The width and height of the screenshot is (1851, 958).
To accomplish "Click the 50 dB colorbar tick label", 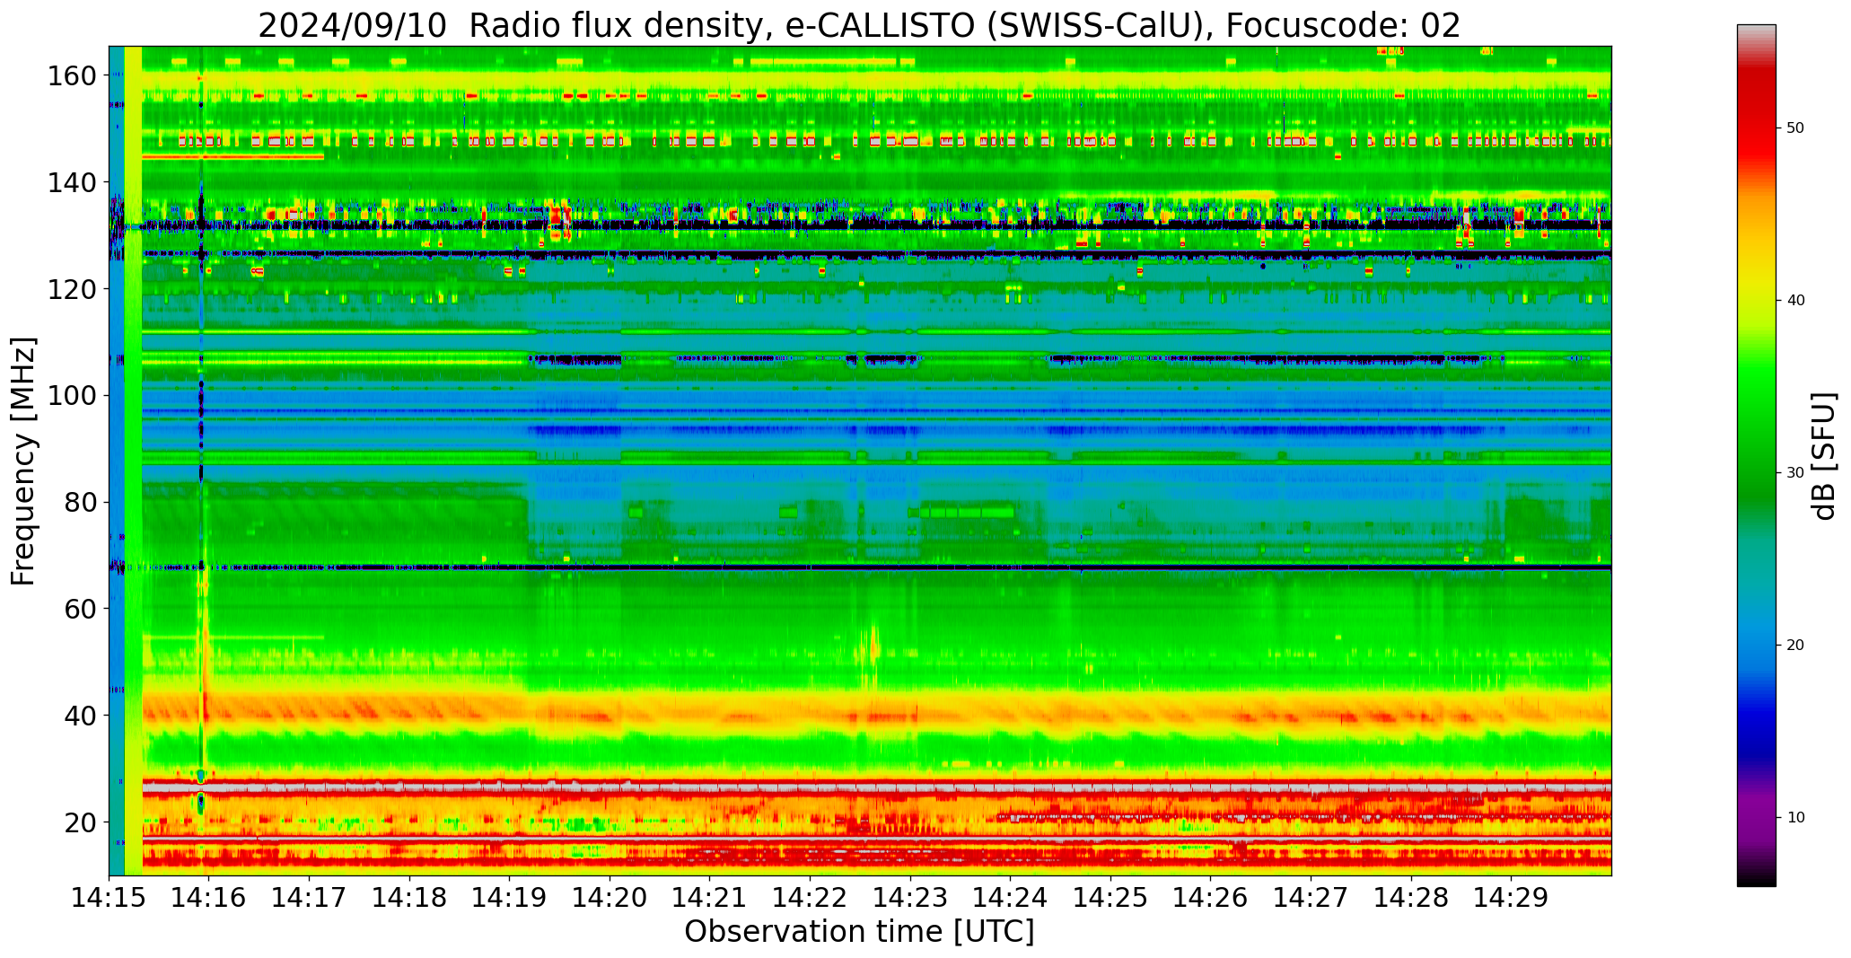I will 1795,128.
